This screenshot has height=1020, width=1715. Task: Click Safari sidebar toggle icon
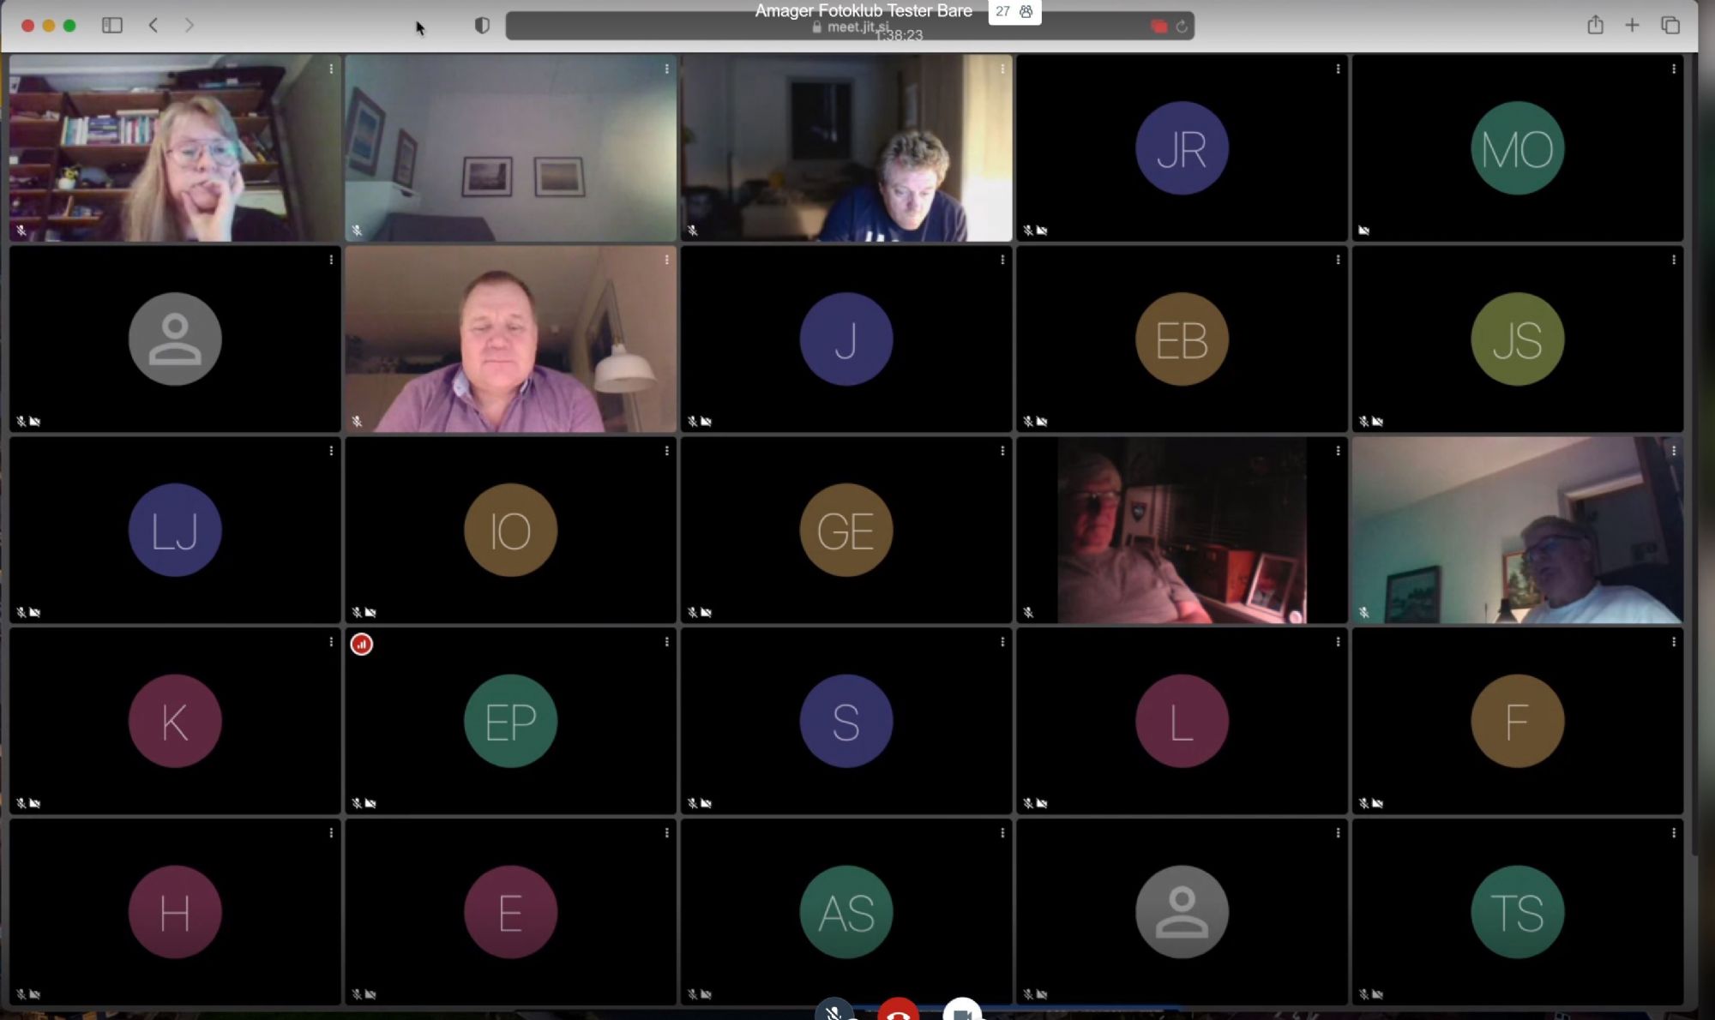(x=112, y=26)
